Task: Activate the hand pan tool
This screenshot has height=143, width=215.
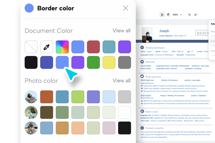Action: click(x=168, y=15)
